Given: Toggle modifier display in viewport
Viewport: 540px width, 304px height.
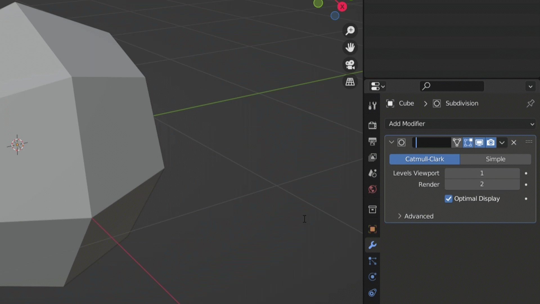Looking at the screenshot, I should pos(479,142).
